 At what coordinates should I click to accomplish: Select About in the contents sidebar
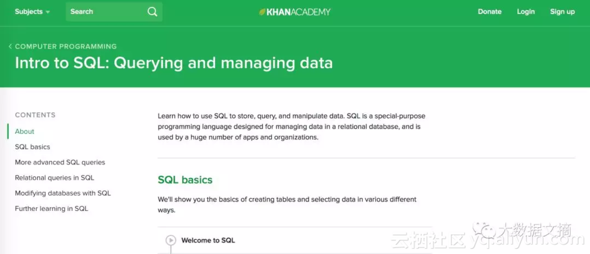pyautogui.click(x=25, y=131)
